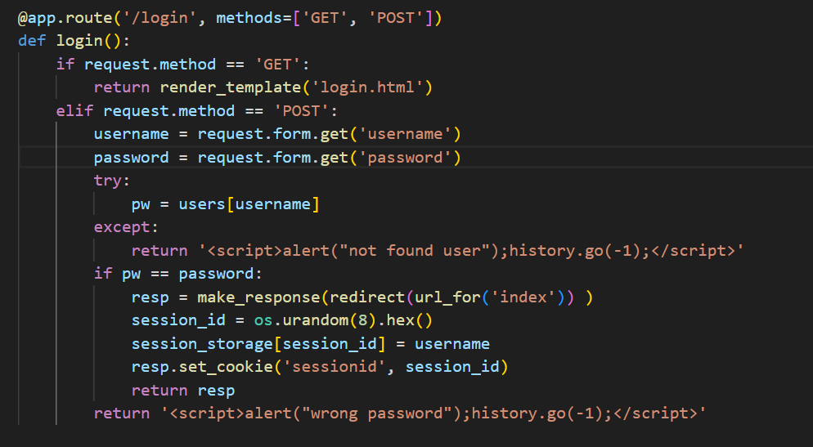Click 'return resp' statement
813x447 pixels.
pyautogui.click(x=183, y=391)
